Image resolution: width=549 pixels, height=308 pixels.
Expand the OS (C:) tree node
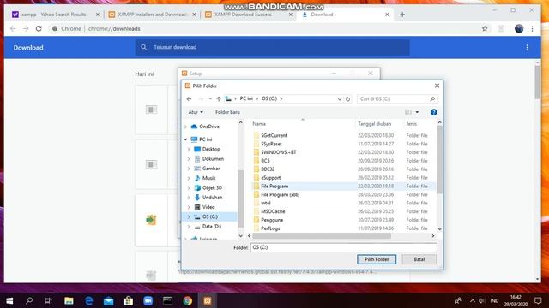coord(189,216)
